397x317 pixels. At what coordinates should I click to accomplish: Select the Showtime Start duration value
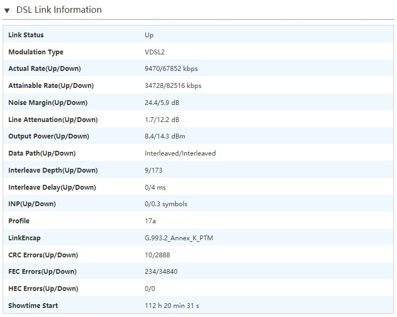point(172,306)
